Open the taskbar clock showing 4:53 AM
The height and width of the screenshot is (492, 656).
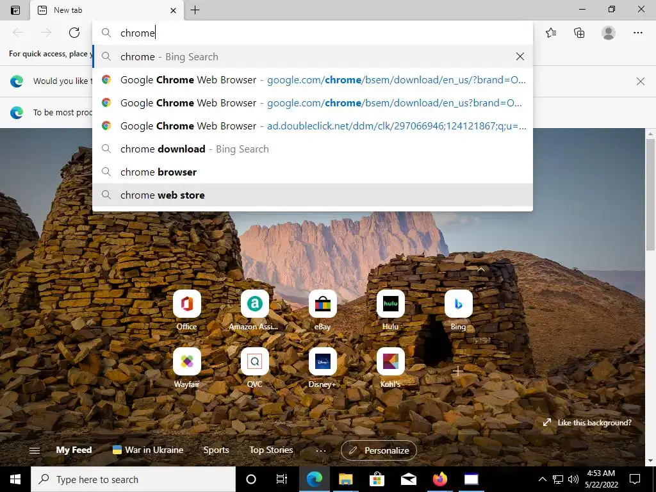click(601, 479)
